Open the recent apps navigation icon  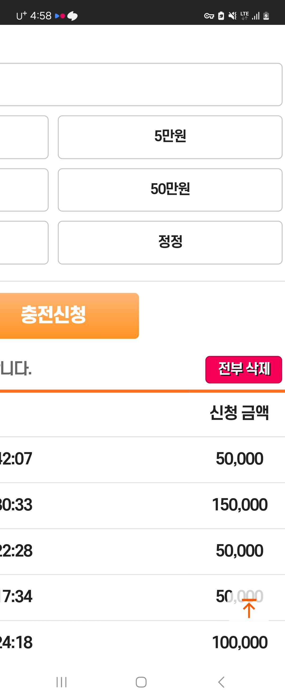61,682
